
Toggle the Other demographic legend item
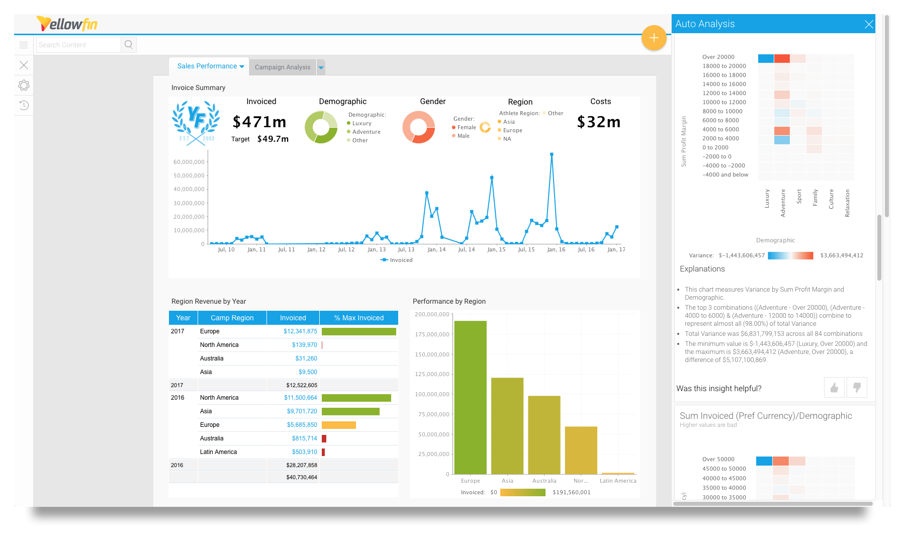tap(357, 140)
